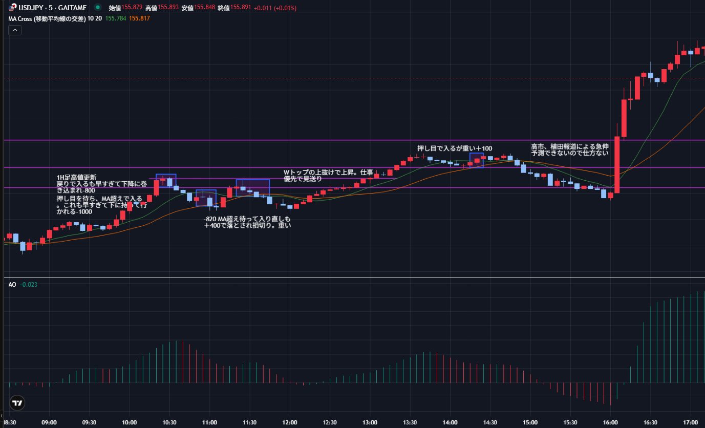Collapse the indicator legend with chevron button
Image resolution: width=705 pixels, height=428 pixels.
(15, 30)
